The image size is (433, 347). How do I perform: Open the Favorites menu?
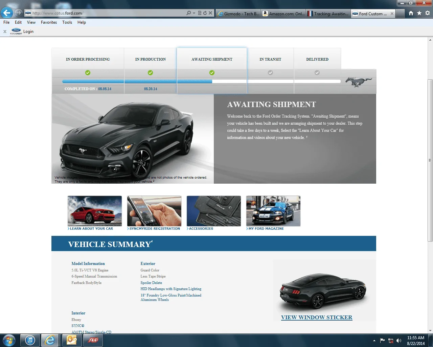(49, 22)
